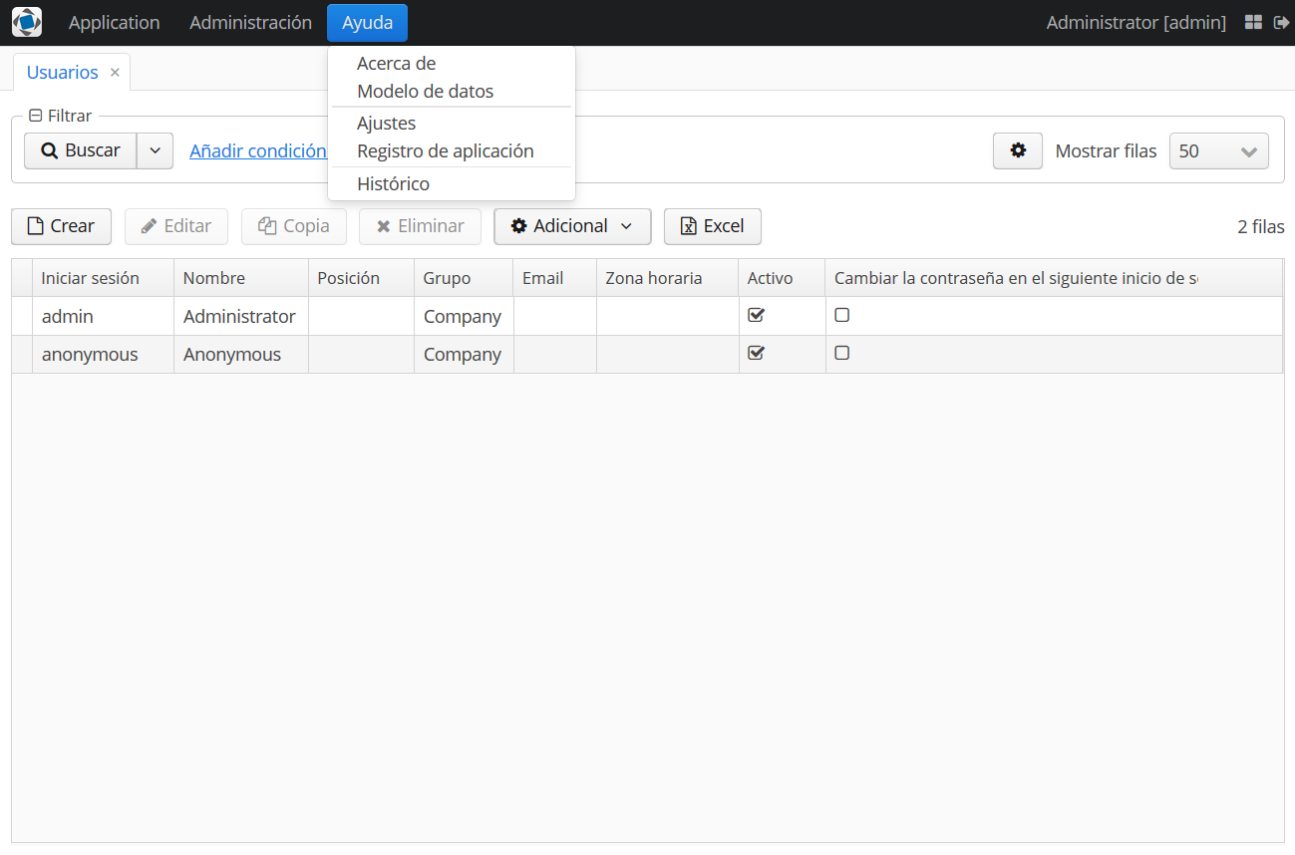Click Crear button with document icon
The width and height of the screenshot is (1295, 855).
61,226
